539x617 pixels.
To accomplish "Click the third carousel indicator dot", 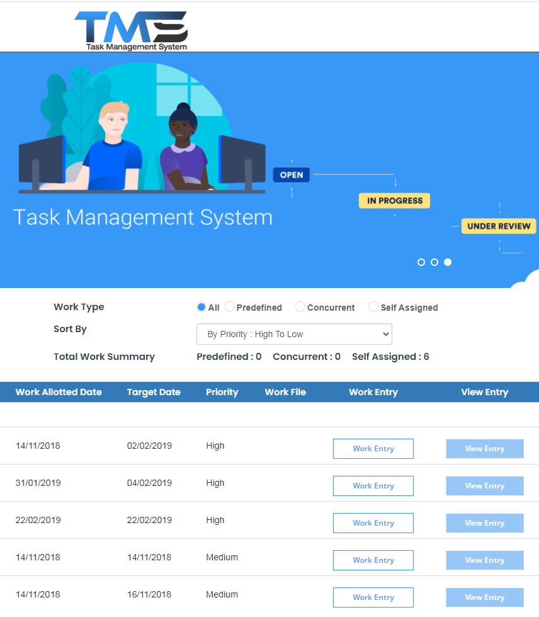I will 448,262.
